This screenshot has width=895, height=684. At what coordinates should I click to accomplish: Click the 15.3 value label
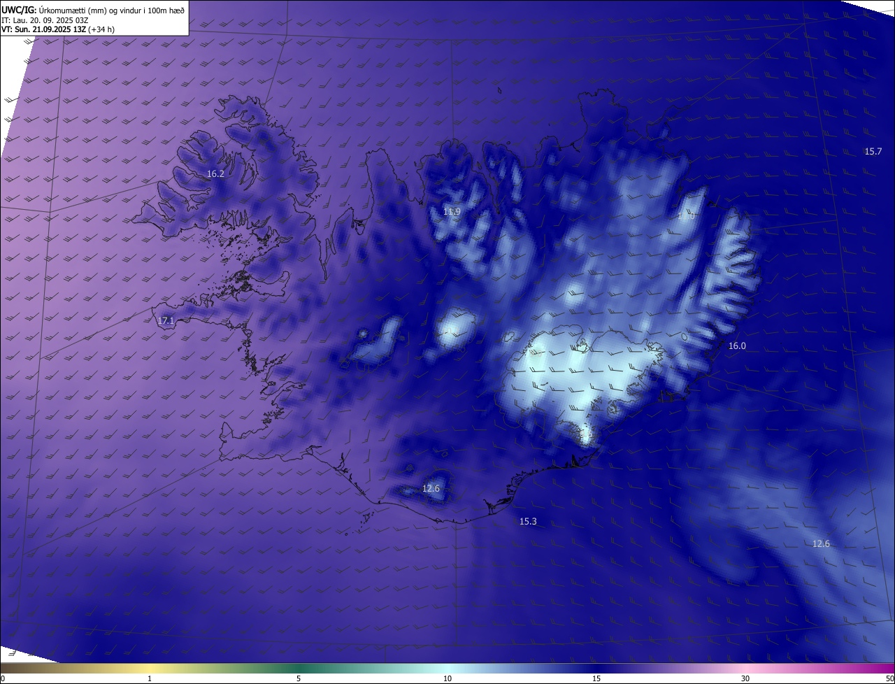[528, 521]
